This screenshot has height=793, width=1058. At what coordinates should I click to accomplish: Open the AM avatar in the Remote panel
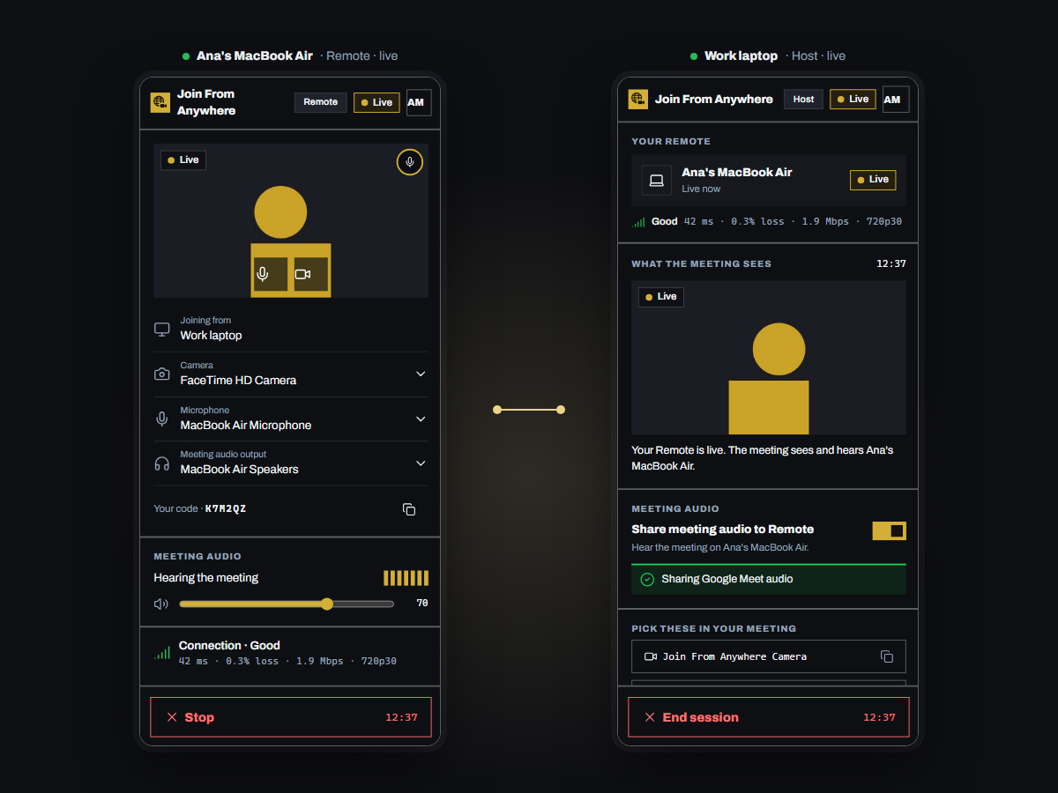[x=419, y=102]
